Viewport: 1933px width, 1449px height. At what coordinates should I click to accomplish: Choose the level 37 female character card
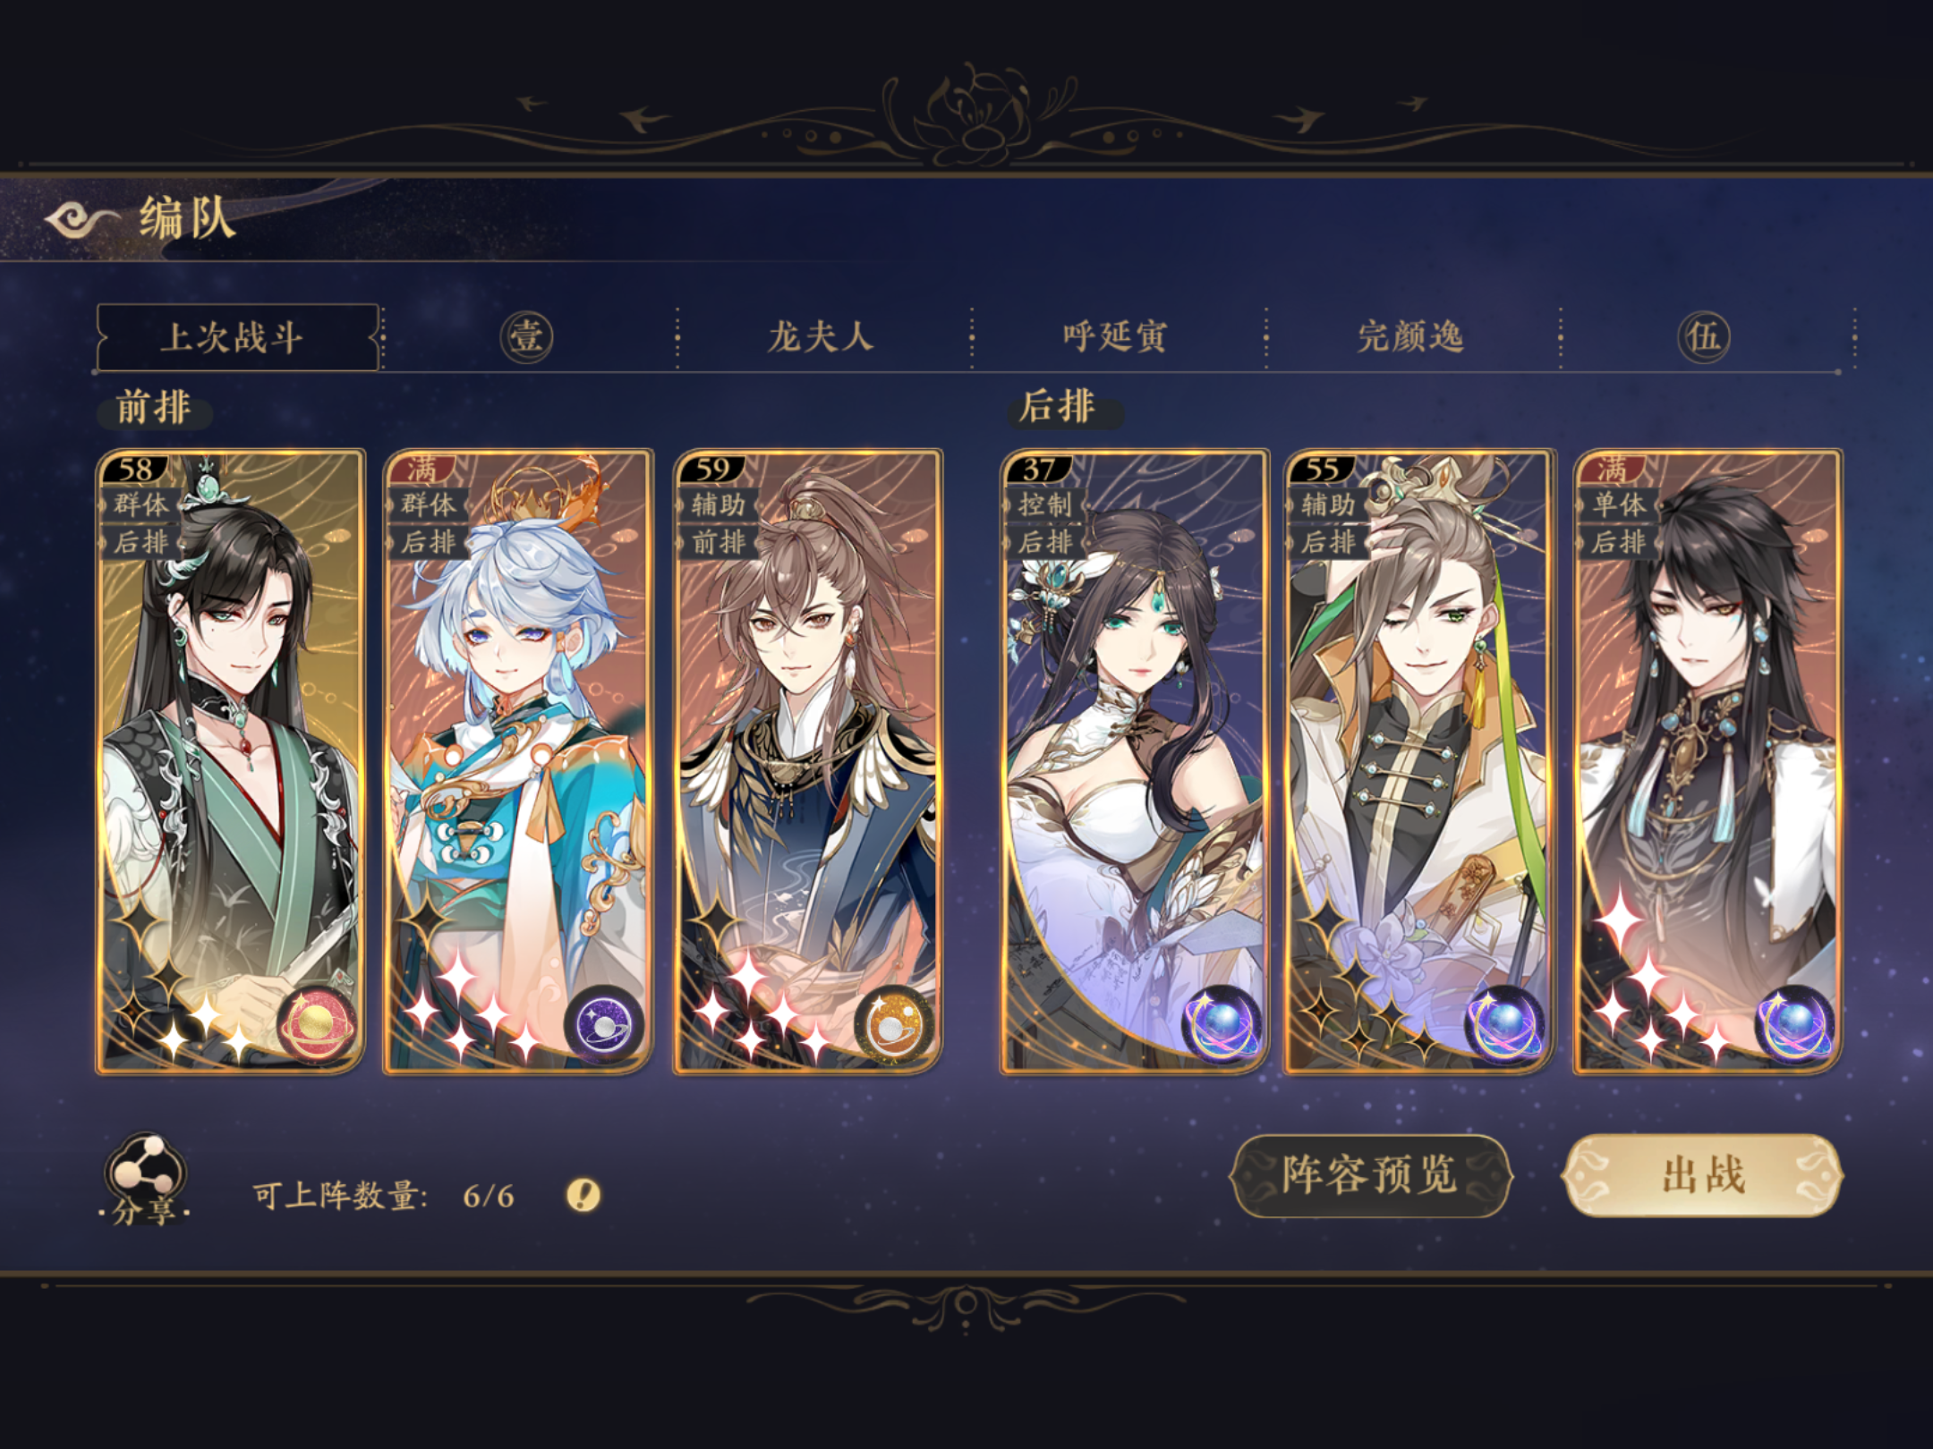[1134, 761]
